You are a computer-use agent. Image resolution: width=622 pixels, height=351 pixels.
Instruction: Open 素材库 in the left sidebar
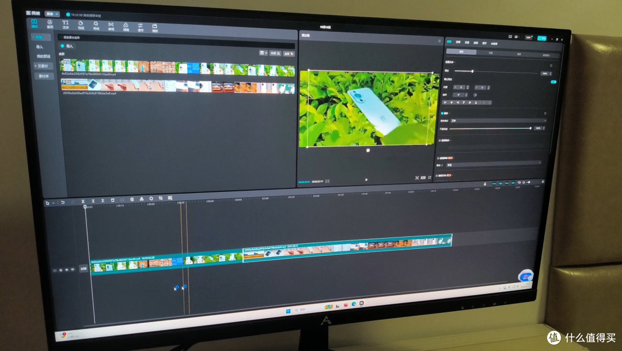[x=43, y=76]
